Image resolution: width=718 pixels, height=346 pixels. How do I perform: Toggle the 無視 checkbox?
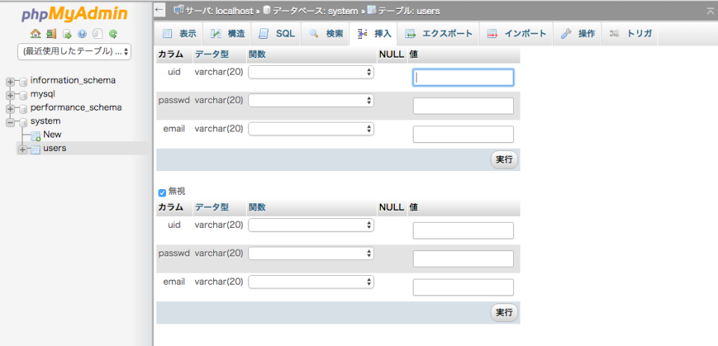point(162,192)
